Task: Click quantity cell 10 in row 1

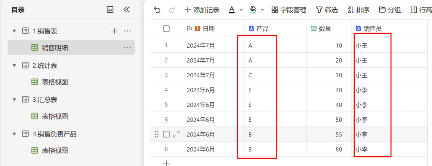Action: pos(329,46)
